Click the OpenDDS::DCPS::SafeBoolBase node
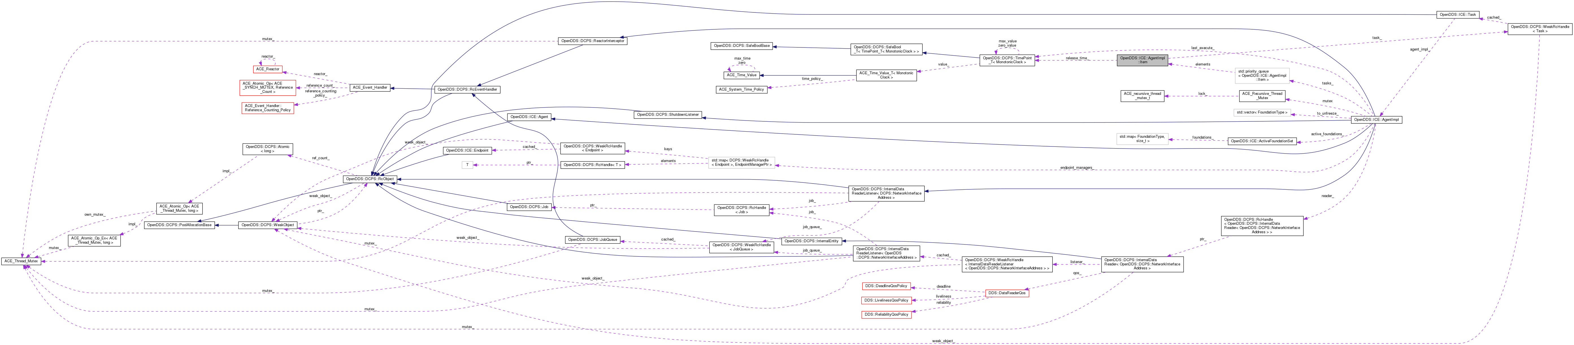The height and width of the screenshot is (345, 1574). [x=742, y=46]
